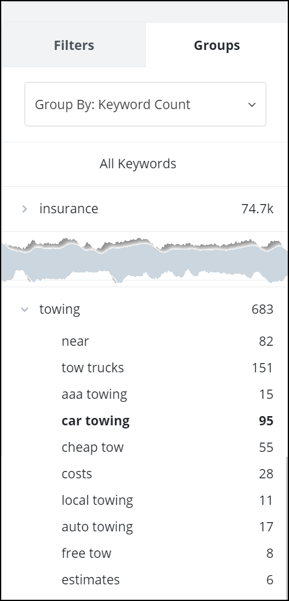The width and height of the screenshot is (289, 601).
Task: Choose the auto towing subgroup
Action: point(167,526)
